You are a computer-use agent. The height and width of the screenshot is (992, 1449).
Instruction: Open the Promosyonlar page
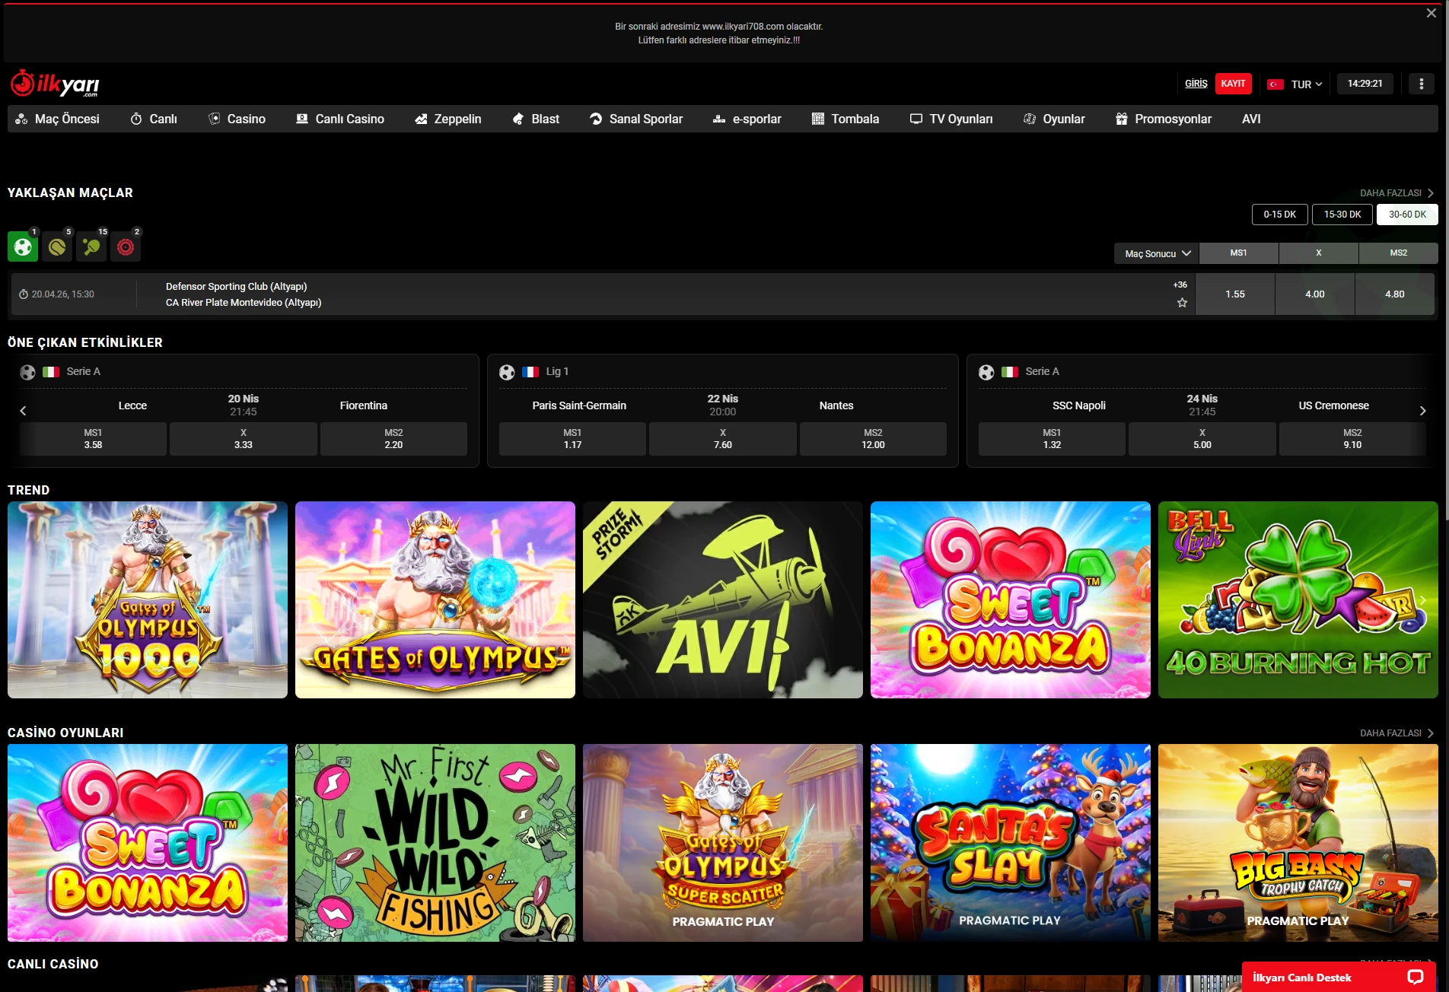click(1164, 119)
